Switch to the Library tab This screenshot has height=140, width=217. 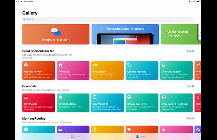coord(75,137)
